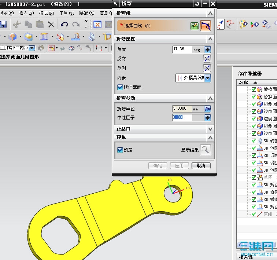Click the Fit view icon with orange arrows
The image size is (277, 260).
click(97, 25)
